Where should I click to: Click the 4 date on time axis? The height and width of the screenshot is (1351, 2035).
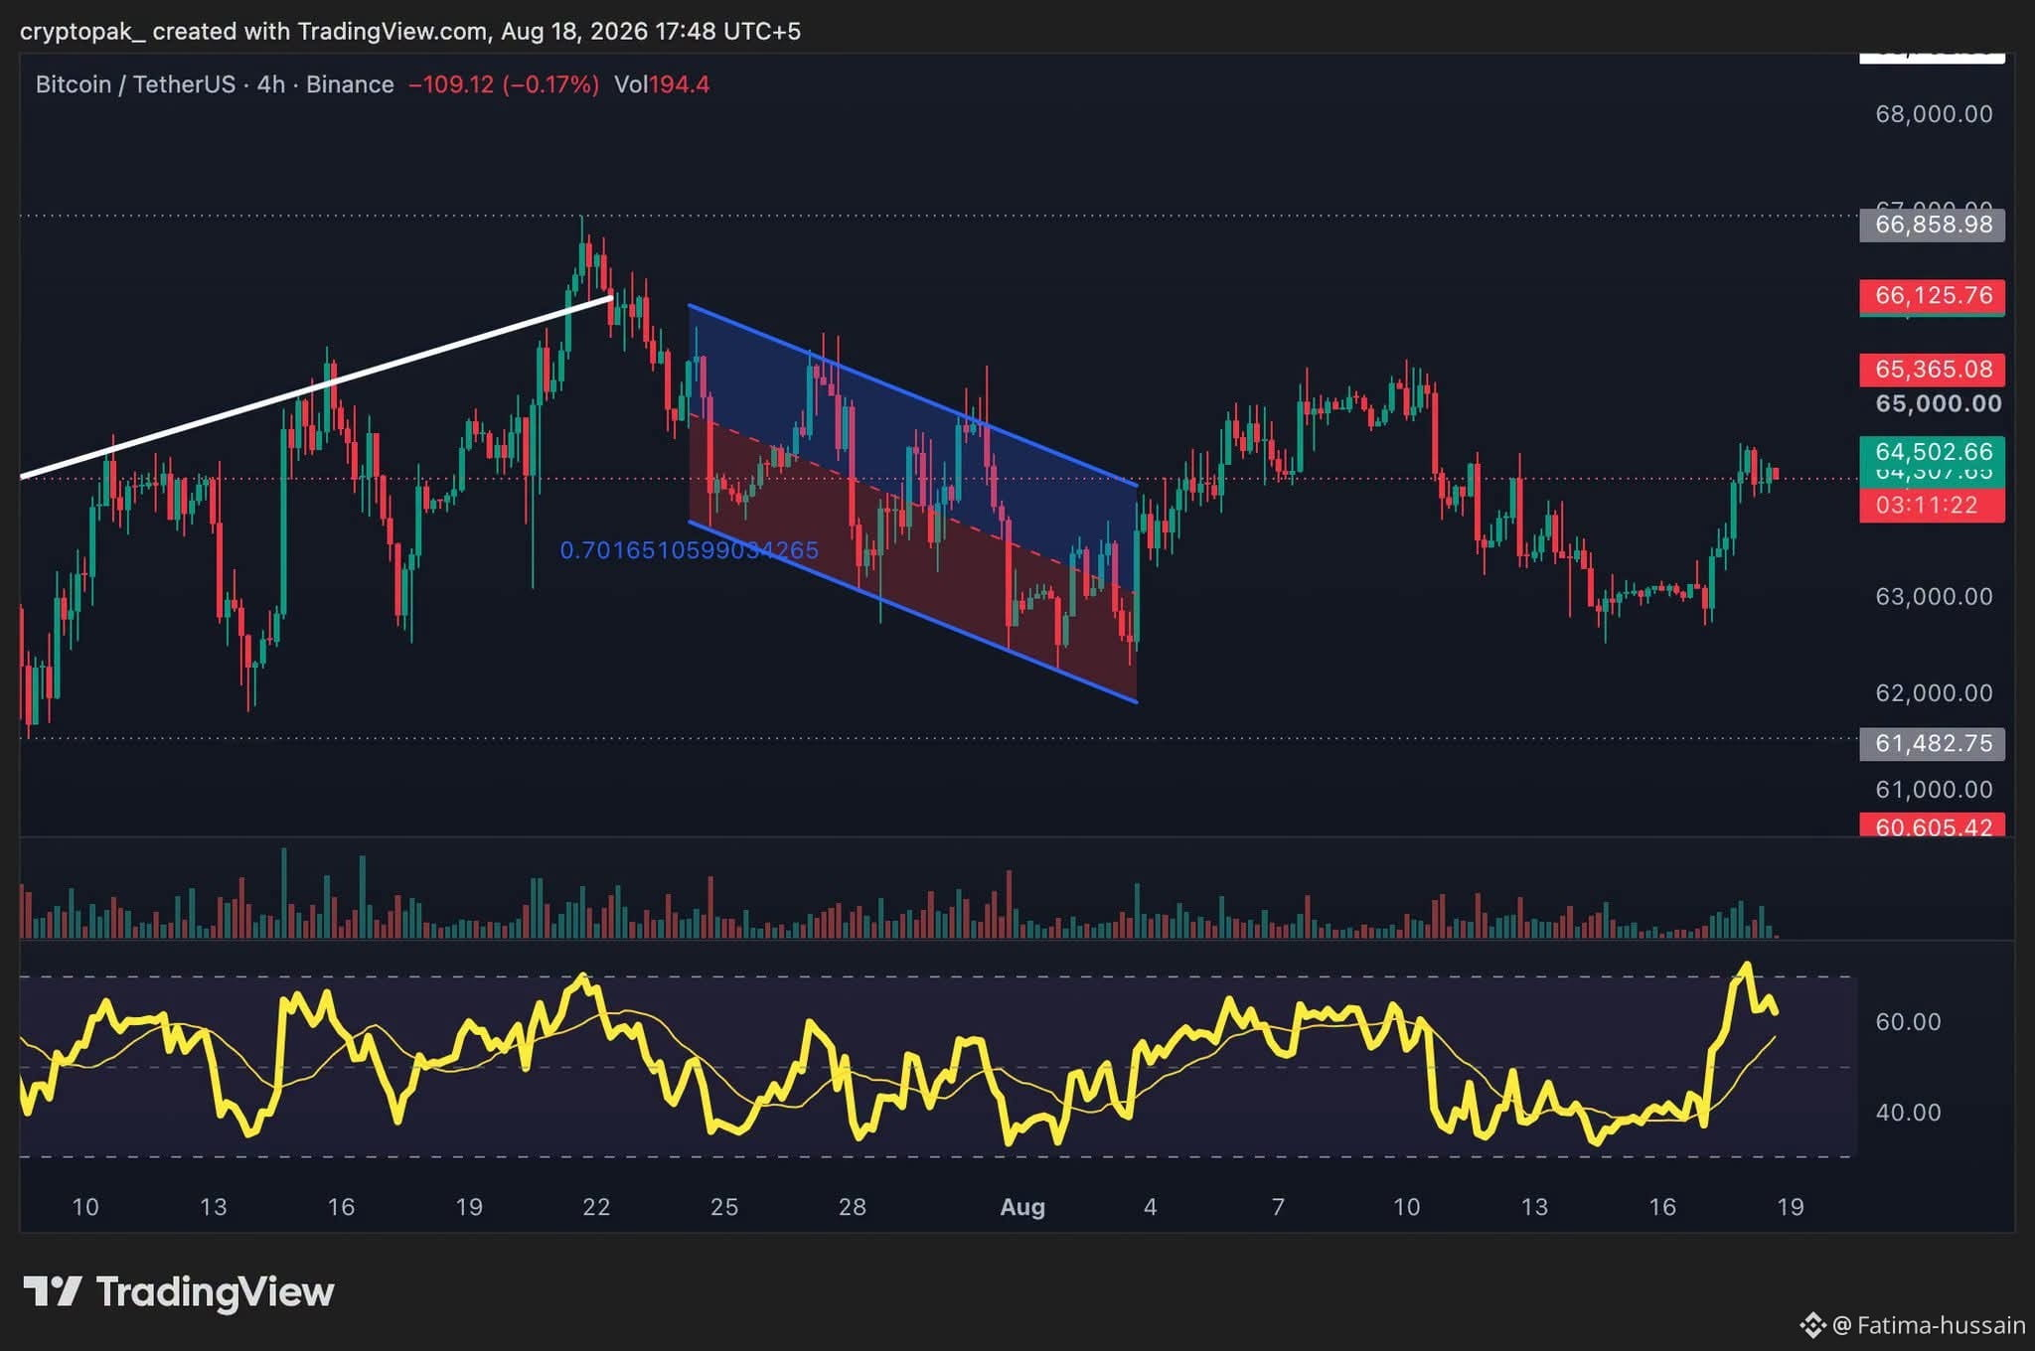[x=1151, y=1207]
